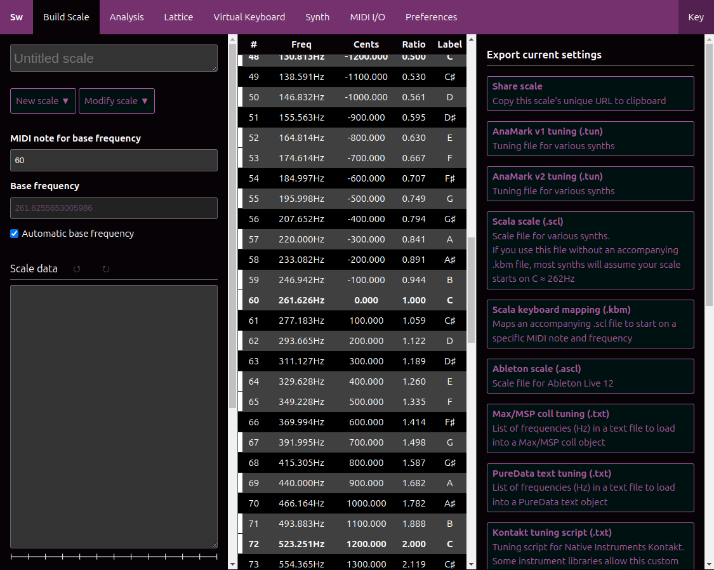Click the undo icon beside Scale data
The image size is (714, 570).
77,269
